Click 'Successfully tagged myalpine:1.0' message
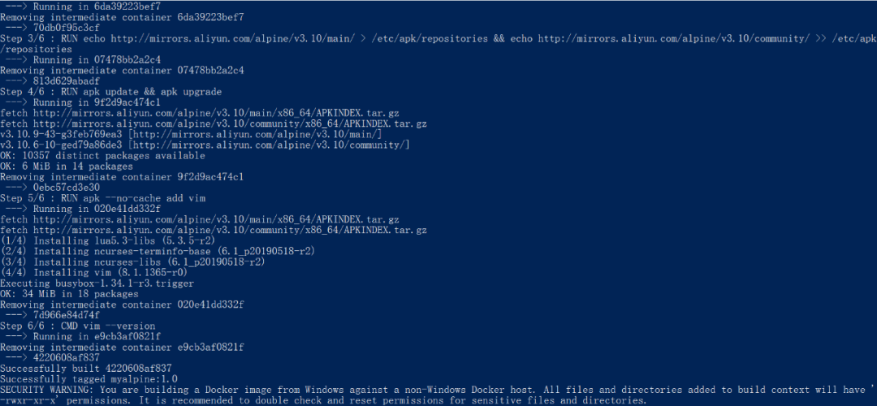 pyautogui.click(x=89, y=379)
